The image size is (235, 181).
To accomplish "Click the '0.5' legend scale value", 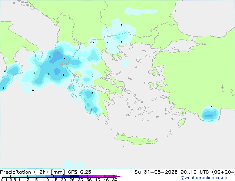I will point(13,180).
